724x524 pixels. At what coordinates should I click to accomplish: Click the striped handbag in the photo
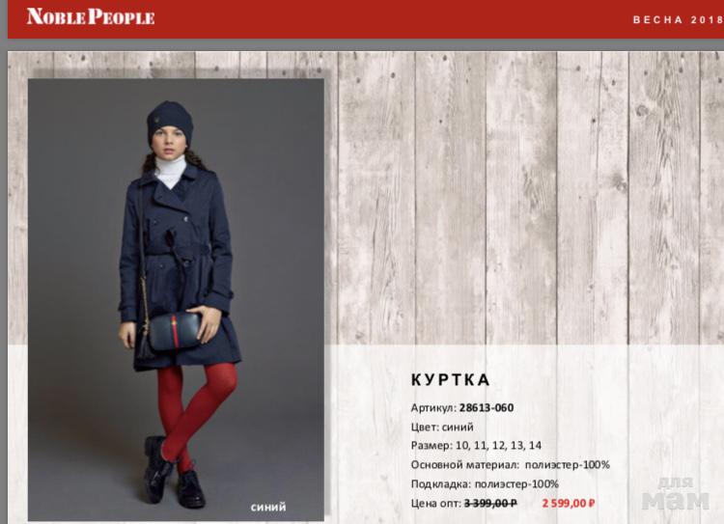[174, 331]
